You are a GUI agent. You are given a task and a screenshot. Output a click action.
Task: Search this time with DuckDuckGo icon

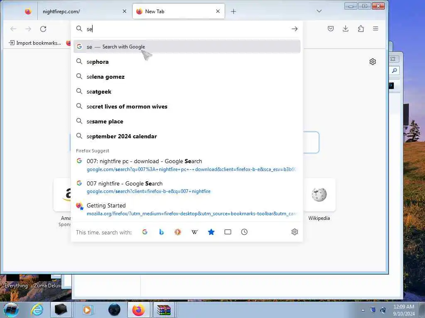(178, 232)
